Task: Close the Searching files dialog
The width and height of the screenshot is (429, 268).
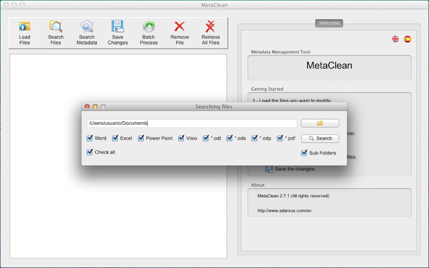Action: [x=87, y=106]
